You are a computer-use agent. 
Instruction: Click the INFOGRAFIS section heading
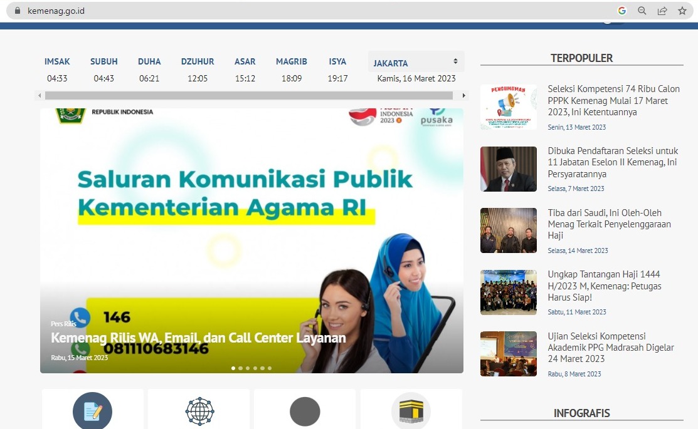(x=581, y=413)
